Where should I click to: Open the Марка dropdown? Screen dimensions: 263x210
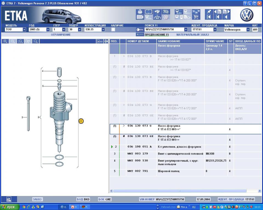[248, 30]
